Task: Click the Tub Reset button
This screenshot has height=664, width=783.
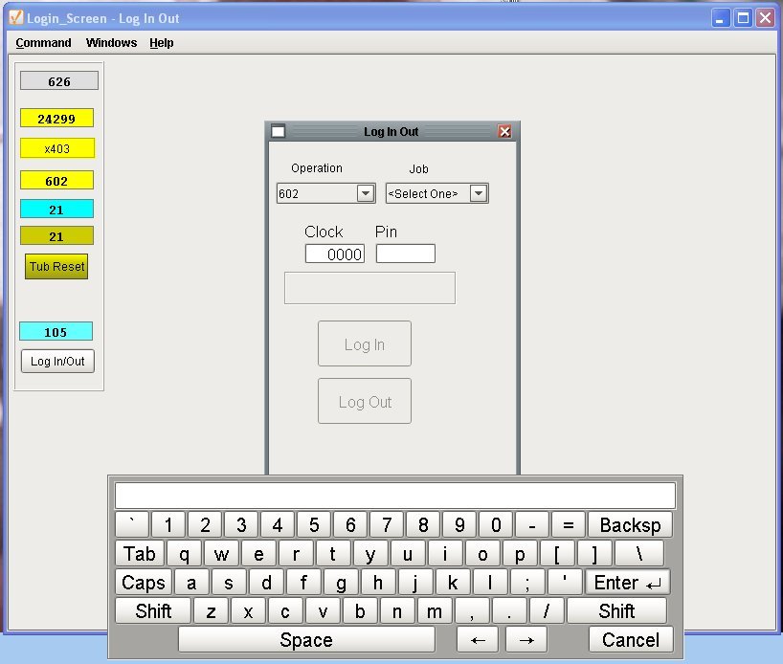Action: click(56, 267)
